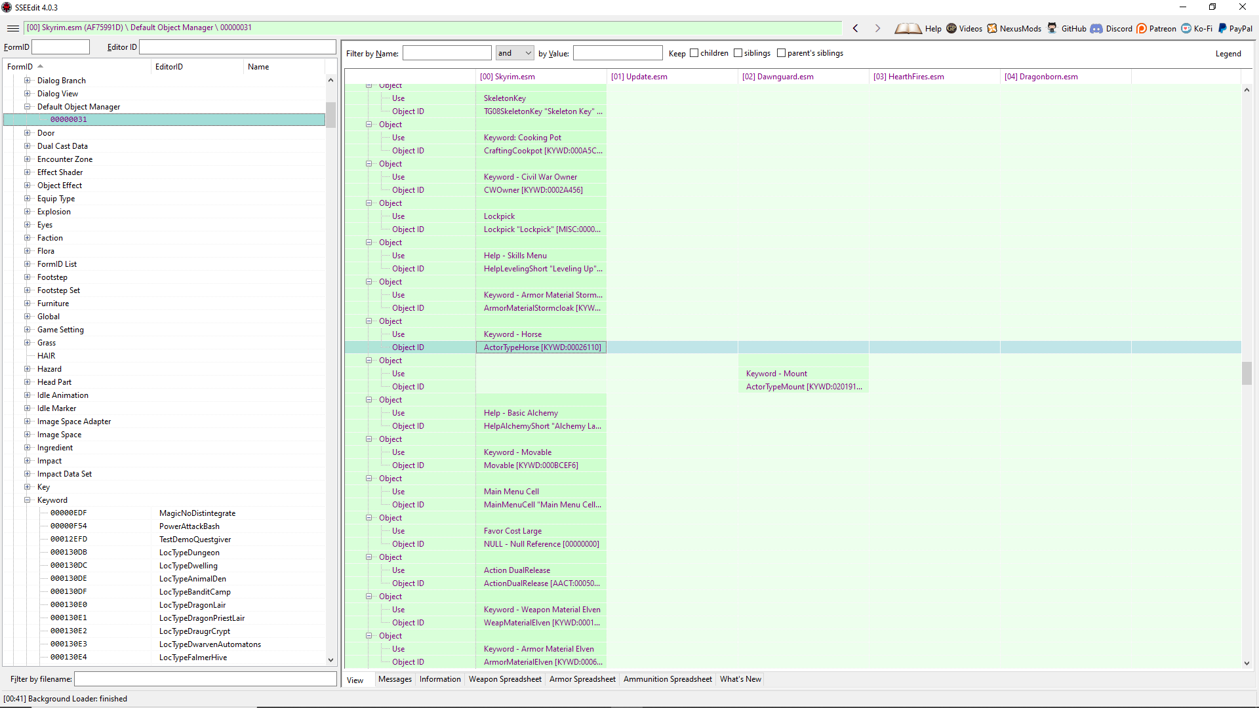This screenshot has width=1259, height=708.
Task: Focus the Filter by Name field
Action: point(447,53)
